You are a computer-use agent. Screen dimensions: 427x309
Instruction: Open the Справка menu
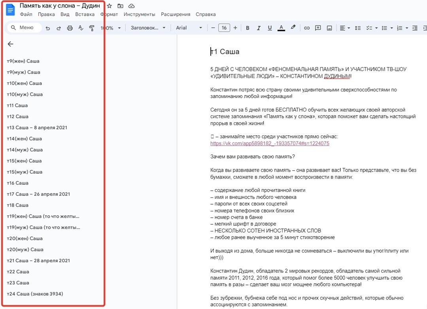click(206, 15)
